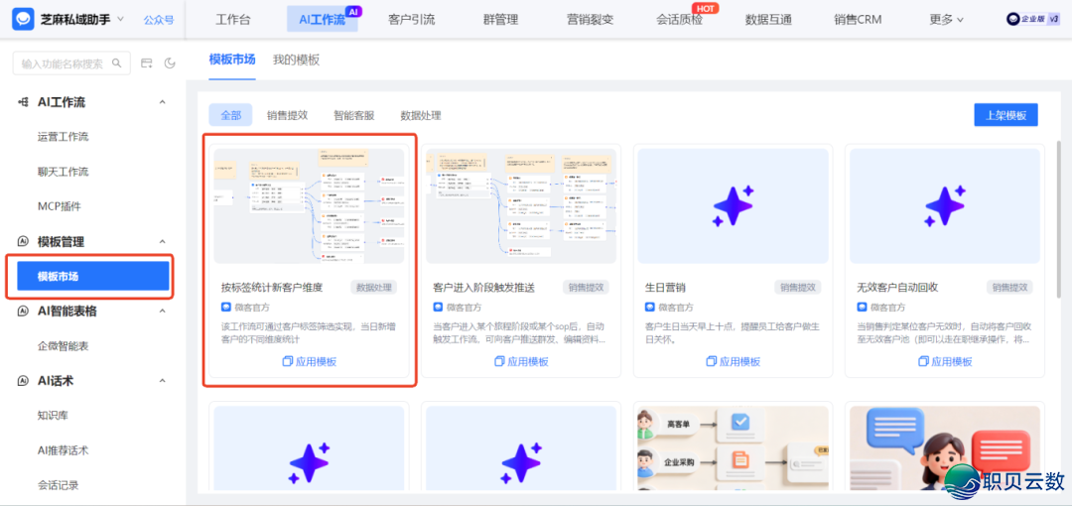Click the layout icon beside the search box

[147, 63]
